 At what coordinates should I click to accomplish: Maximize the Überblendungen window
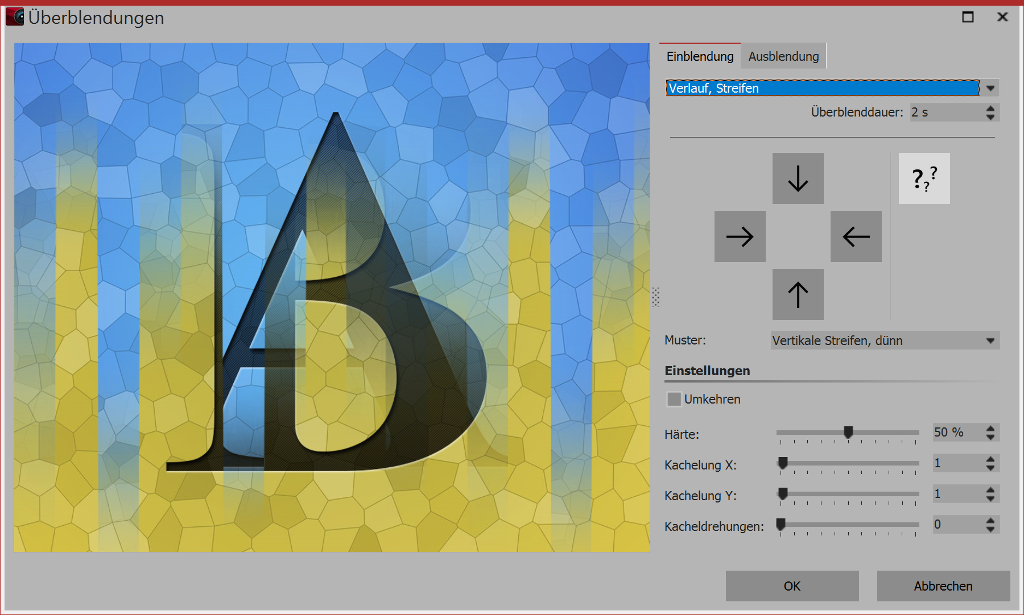pos(968,17)
